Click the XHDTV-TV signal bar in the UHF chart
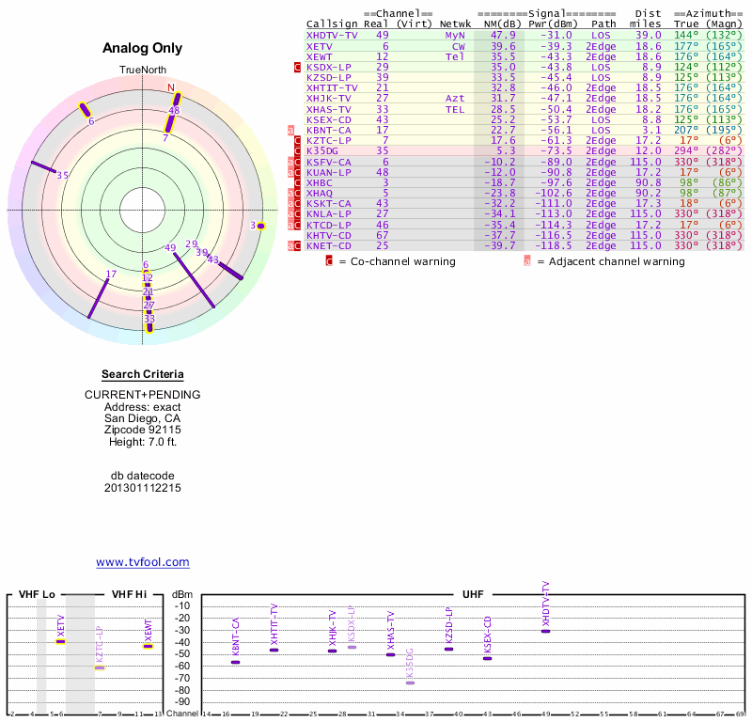Screen dimensions: 752x722 point(545,631)
